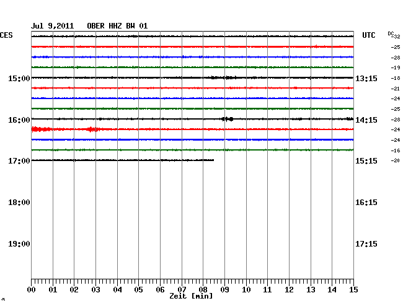Click the large red burst at trace start

[42, 129]
